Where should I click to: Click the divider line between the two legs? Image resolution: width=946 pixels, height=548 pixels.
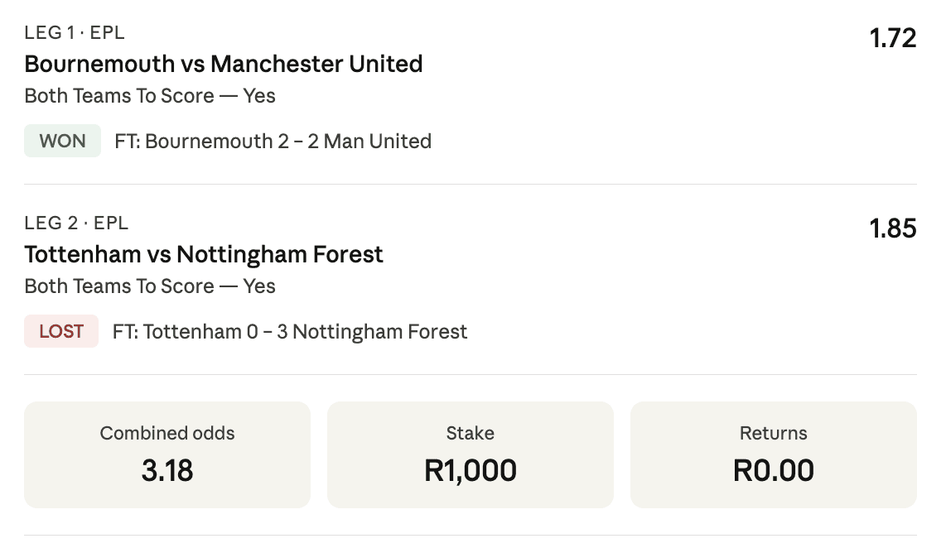point(471,184)
